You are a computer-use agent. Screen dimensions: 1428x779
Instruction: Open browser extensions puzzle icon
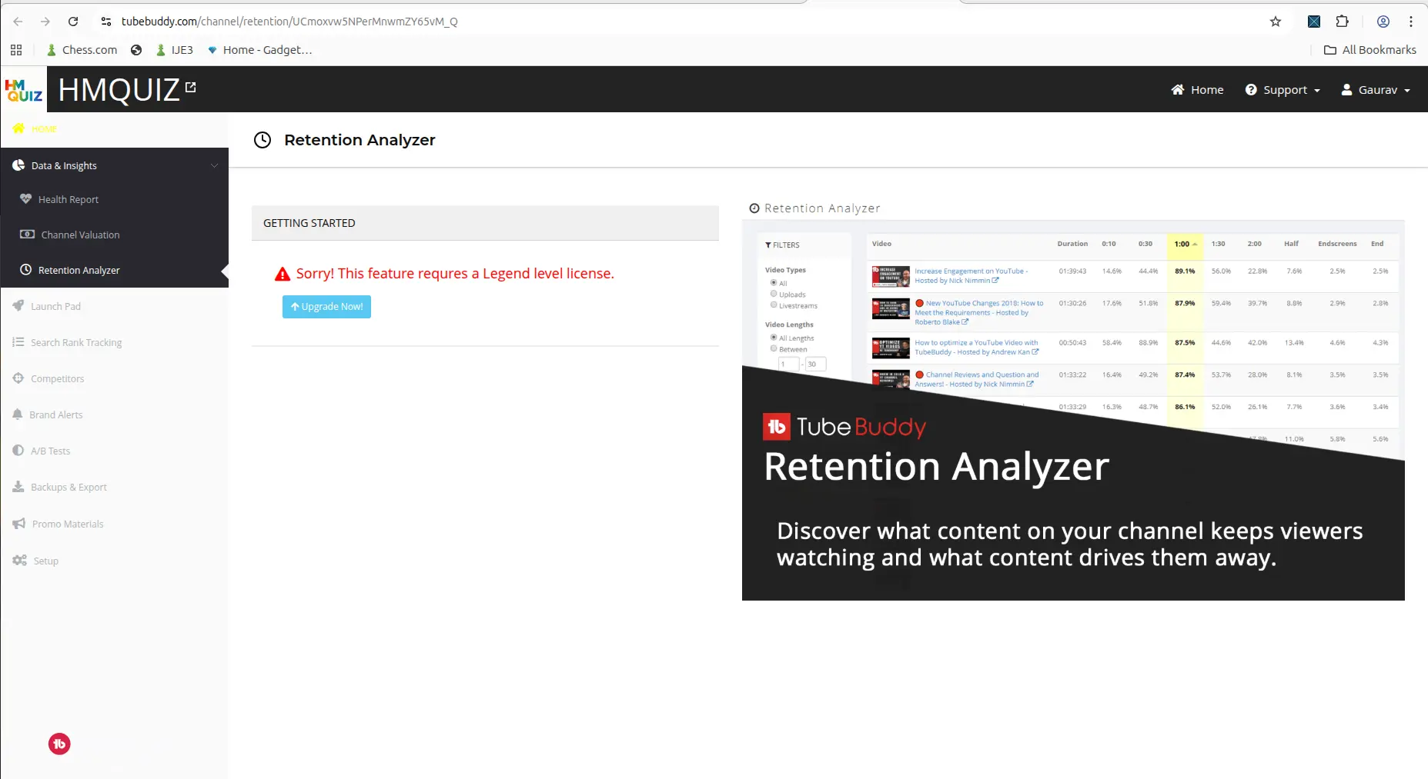[1343, 22]
